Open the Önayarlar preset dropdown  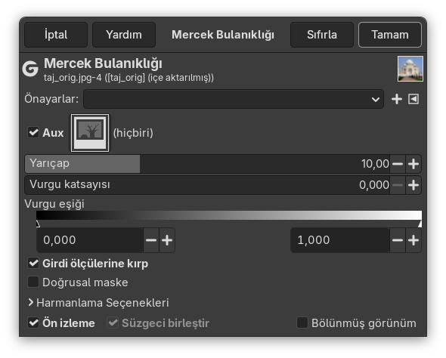point(234,99)
